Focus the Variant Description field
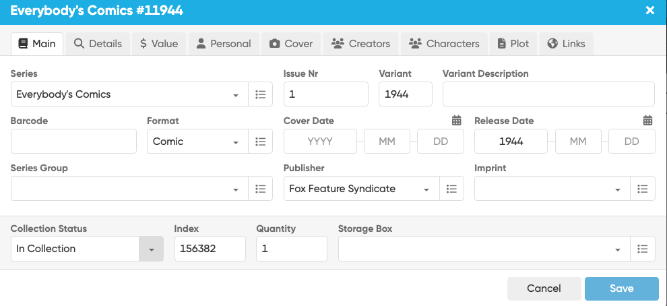Image resolution: width=667 pixels, height=306 pixels. tap(548, 94)
